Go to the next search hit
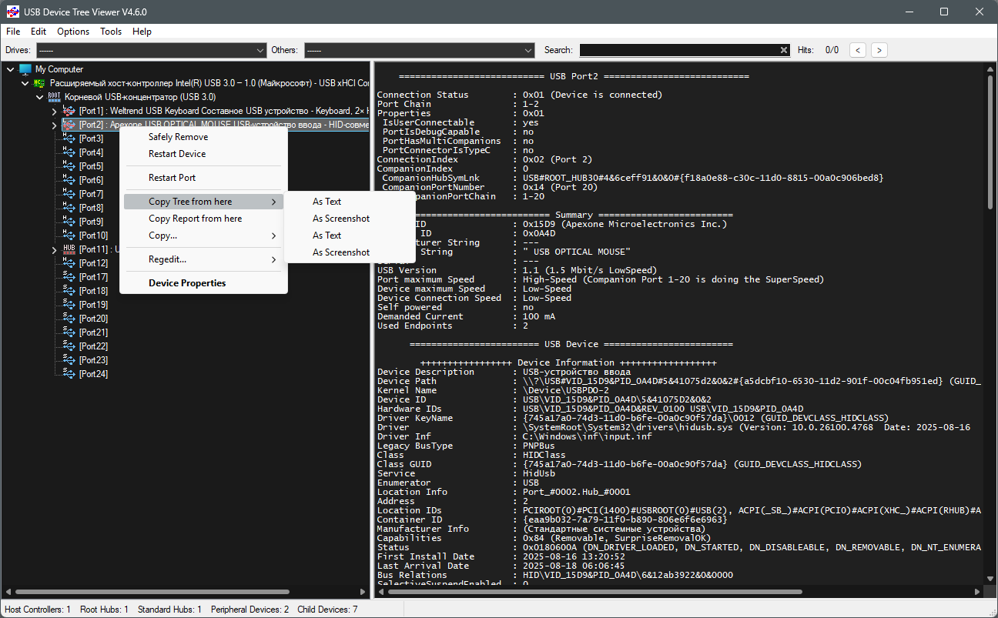998x618 pixels. click(879, 50)
